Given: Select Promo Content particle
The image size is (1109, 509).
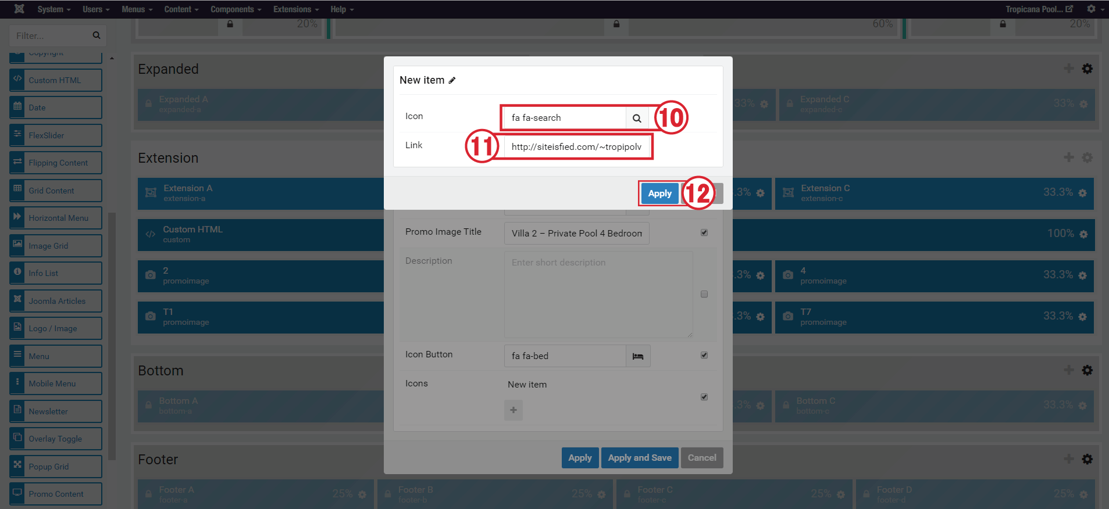Looking at the screenshot, I should pos(56,494).
